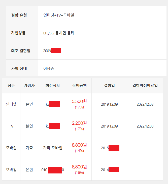The width and height of the screenshot is (168, 184).
Task: Click the 가입상품 row label
Action: (x=18, y=33)
